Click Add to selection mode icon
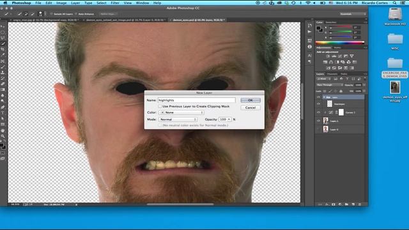 click(26, 14)
